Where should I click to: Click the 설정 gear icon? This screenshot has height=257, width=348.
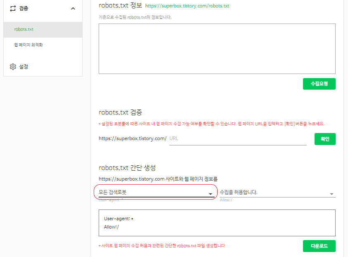pos(13,66)
